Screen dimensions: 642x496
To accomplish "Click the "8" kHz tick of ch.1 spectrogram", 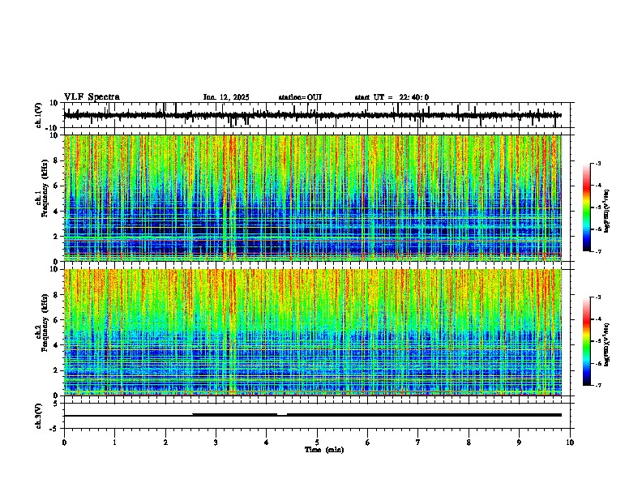I will (57, 160).
